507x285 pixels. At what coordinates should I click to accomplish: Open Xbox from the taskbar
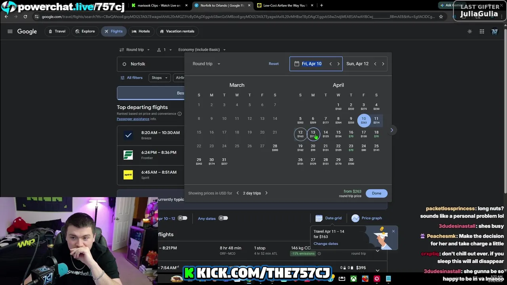tap(353, 279)
